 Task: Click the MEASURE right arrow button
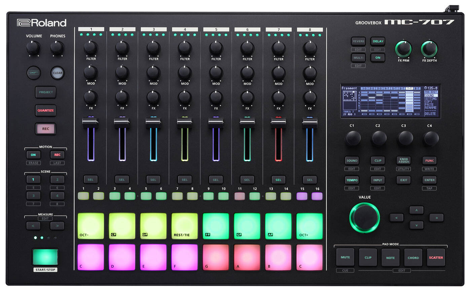click(x=58, y=226)
